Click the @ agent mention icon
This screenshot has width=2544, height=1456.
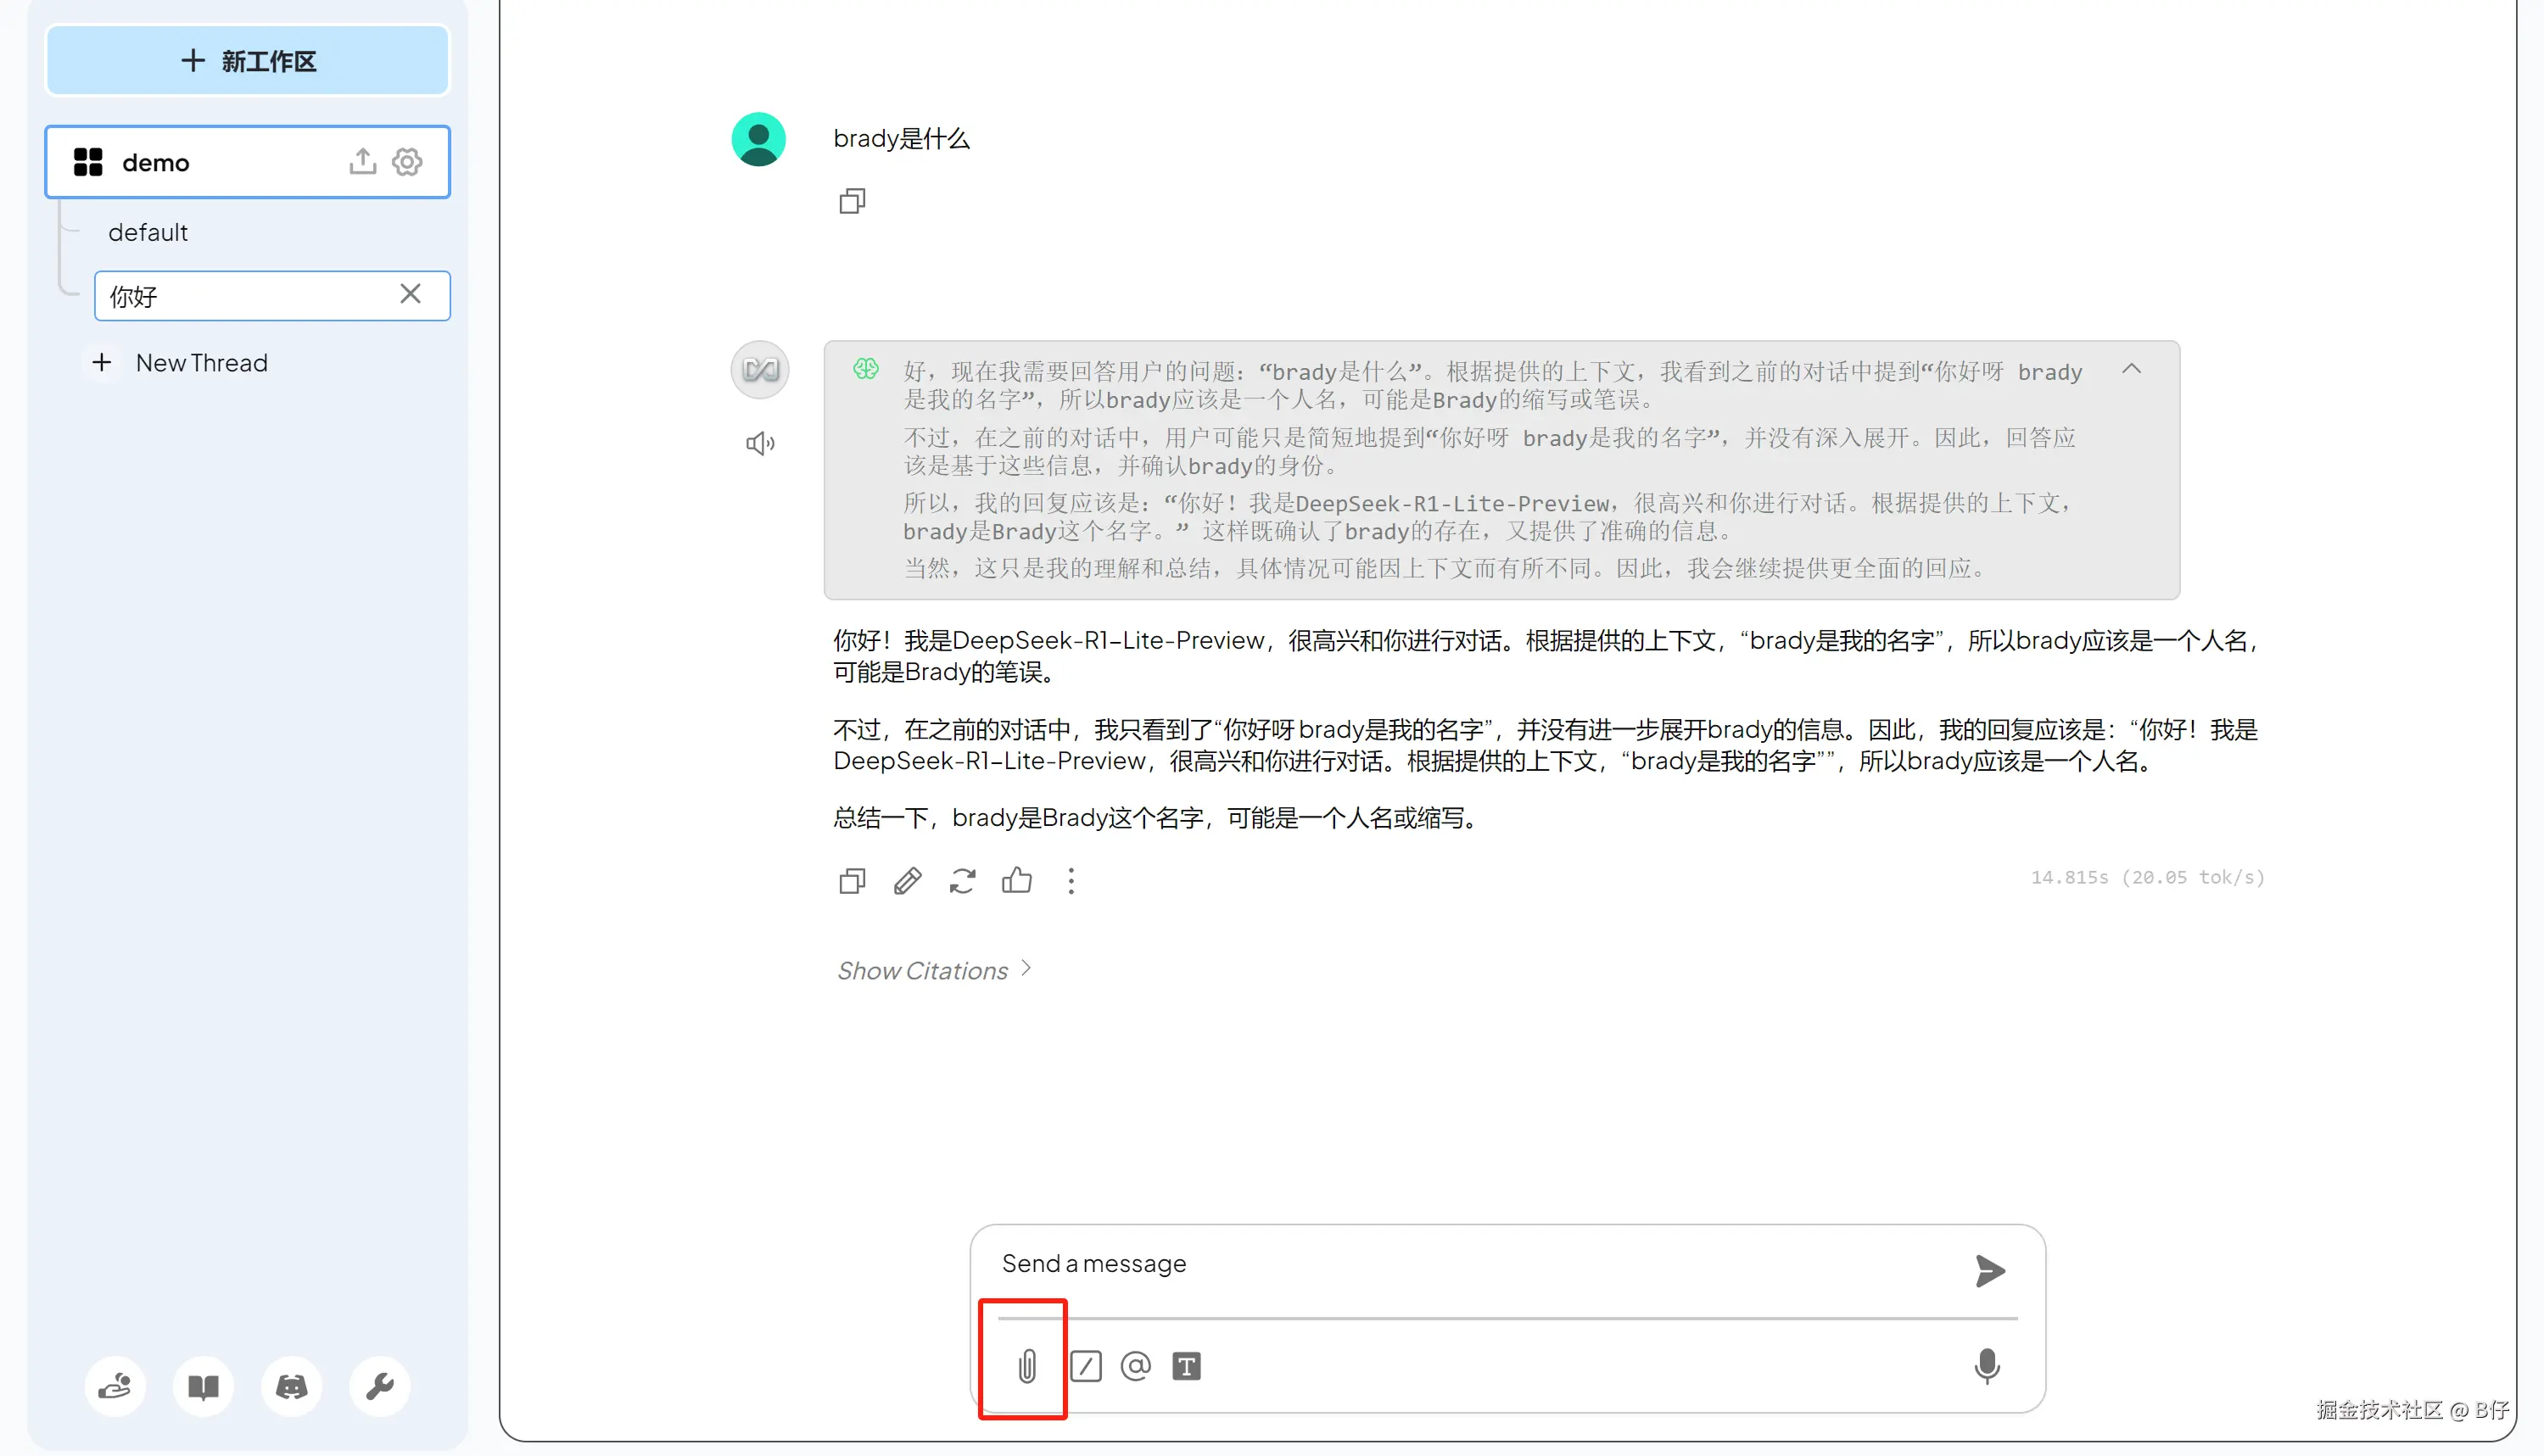(x=1136, y=1366)
